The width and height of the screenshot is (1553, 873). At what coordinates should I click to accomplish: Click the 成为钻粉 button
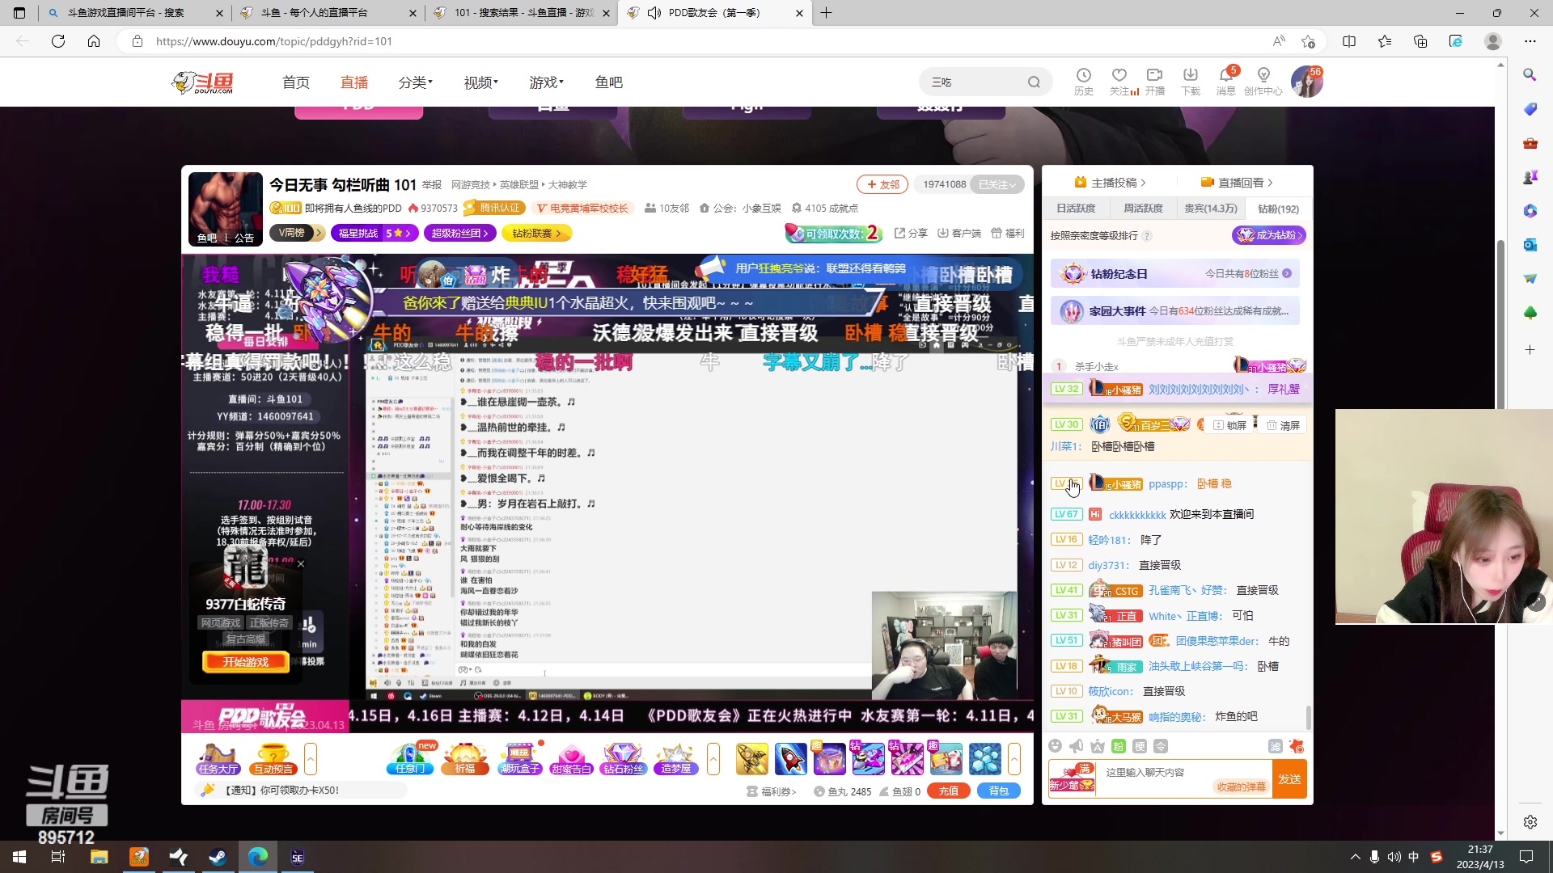click(1268, 235)
